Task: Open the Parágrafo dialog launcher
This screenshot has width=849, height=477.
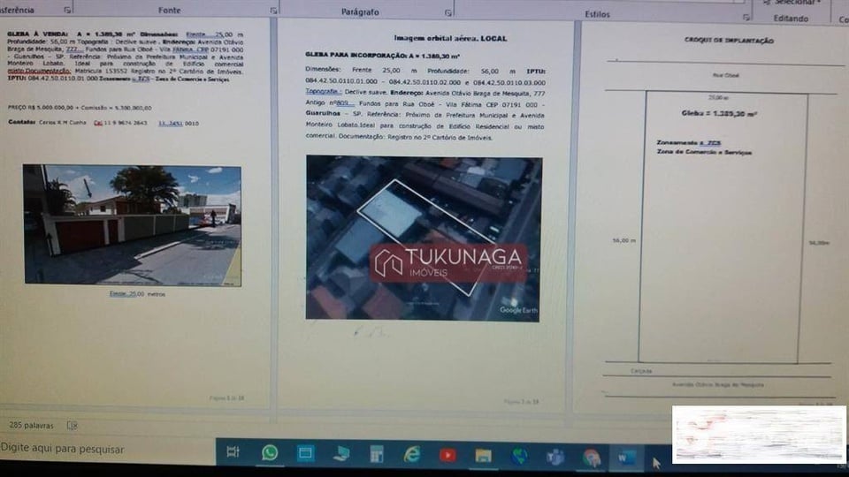Action: click(447, 11)
